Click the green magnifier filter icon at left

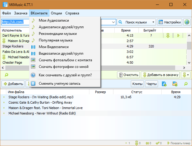pyautogui.click(x=6, y=75)
